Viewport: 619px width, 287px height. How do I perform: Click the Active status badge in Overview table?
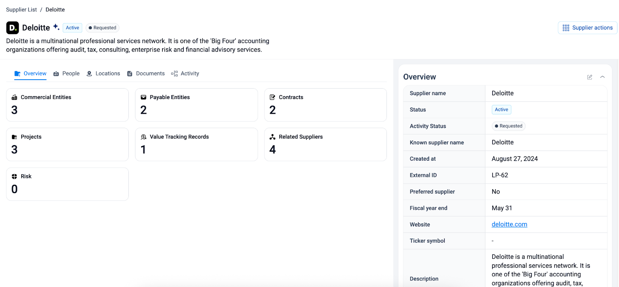(x=501, y=110)
